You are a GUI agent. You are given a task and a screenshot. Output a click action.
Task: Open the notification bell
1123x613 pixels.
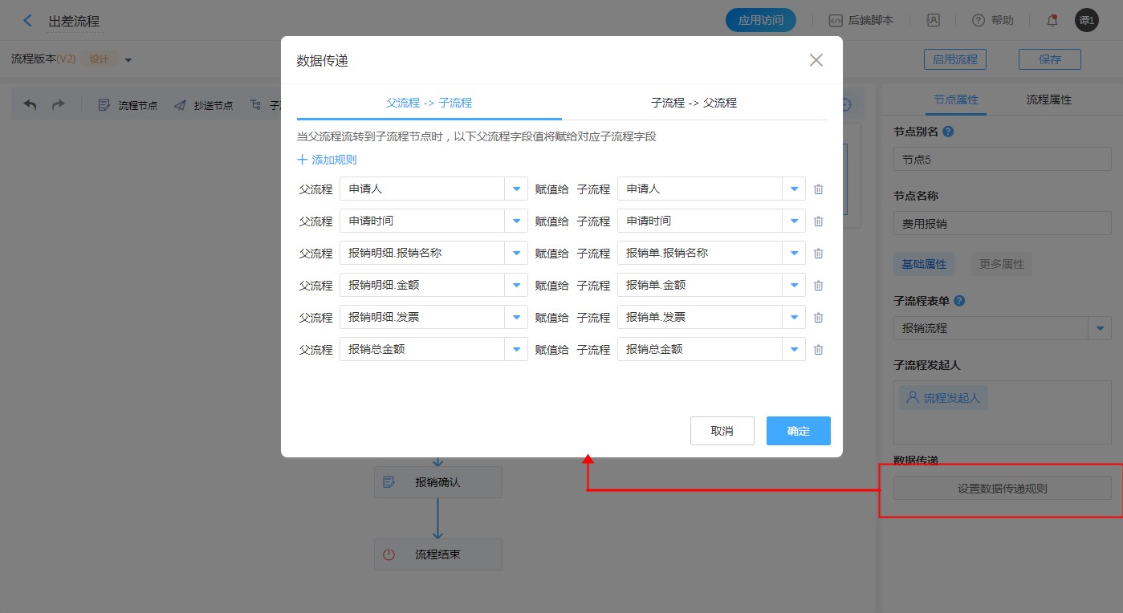coord(1052,21)
